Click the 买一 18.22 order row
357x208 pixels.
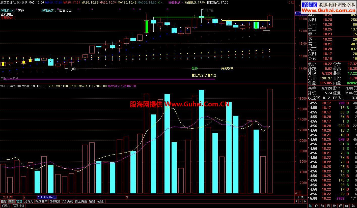tap(332, 39)
